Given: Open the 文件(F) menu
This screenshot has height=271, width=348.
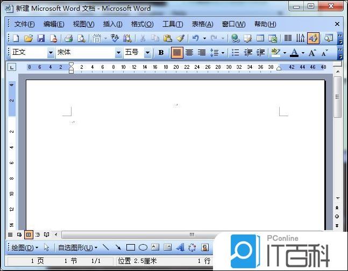Looking at the screenshot, I should click(24, 24).
